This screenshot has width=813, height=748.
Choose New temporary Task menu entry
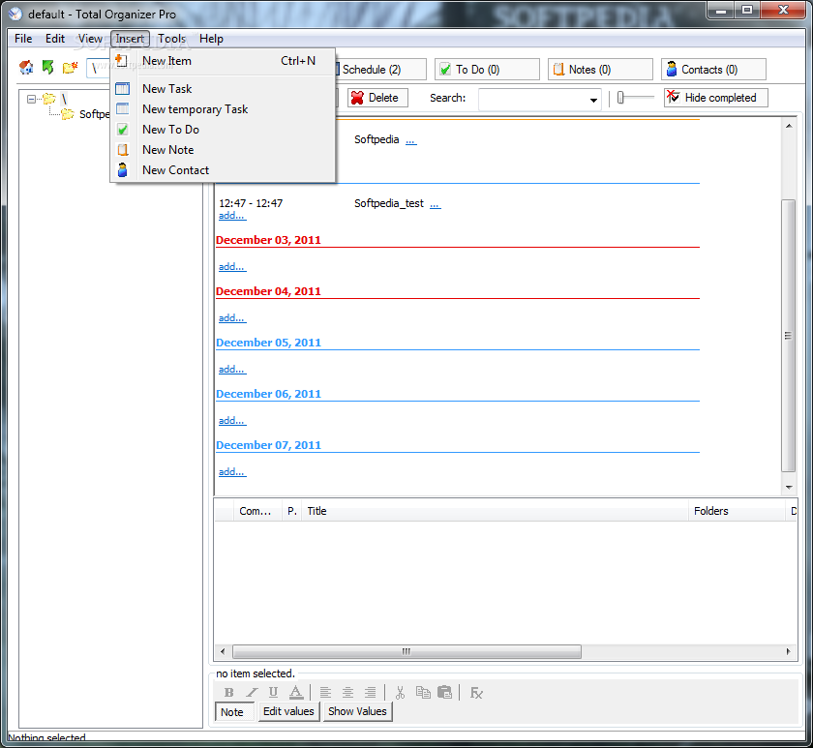click(x=223, y=108)
